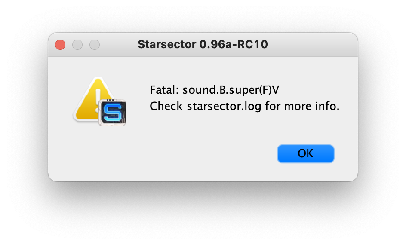Viewport: 406px width, 245px height.
Task: Close the dialog with the red button
Action: pyautogui.click(x=60, y=45)
